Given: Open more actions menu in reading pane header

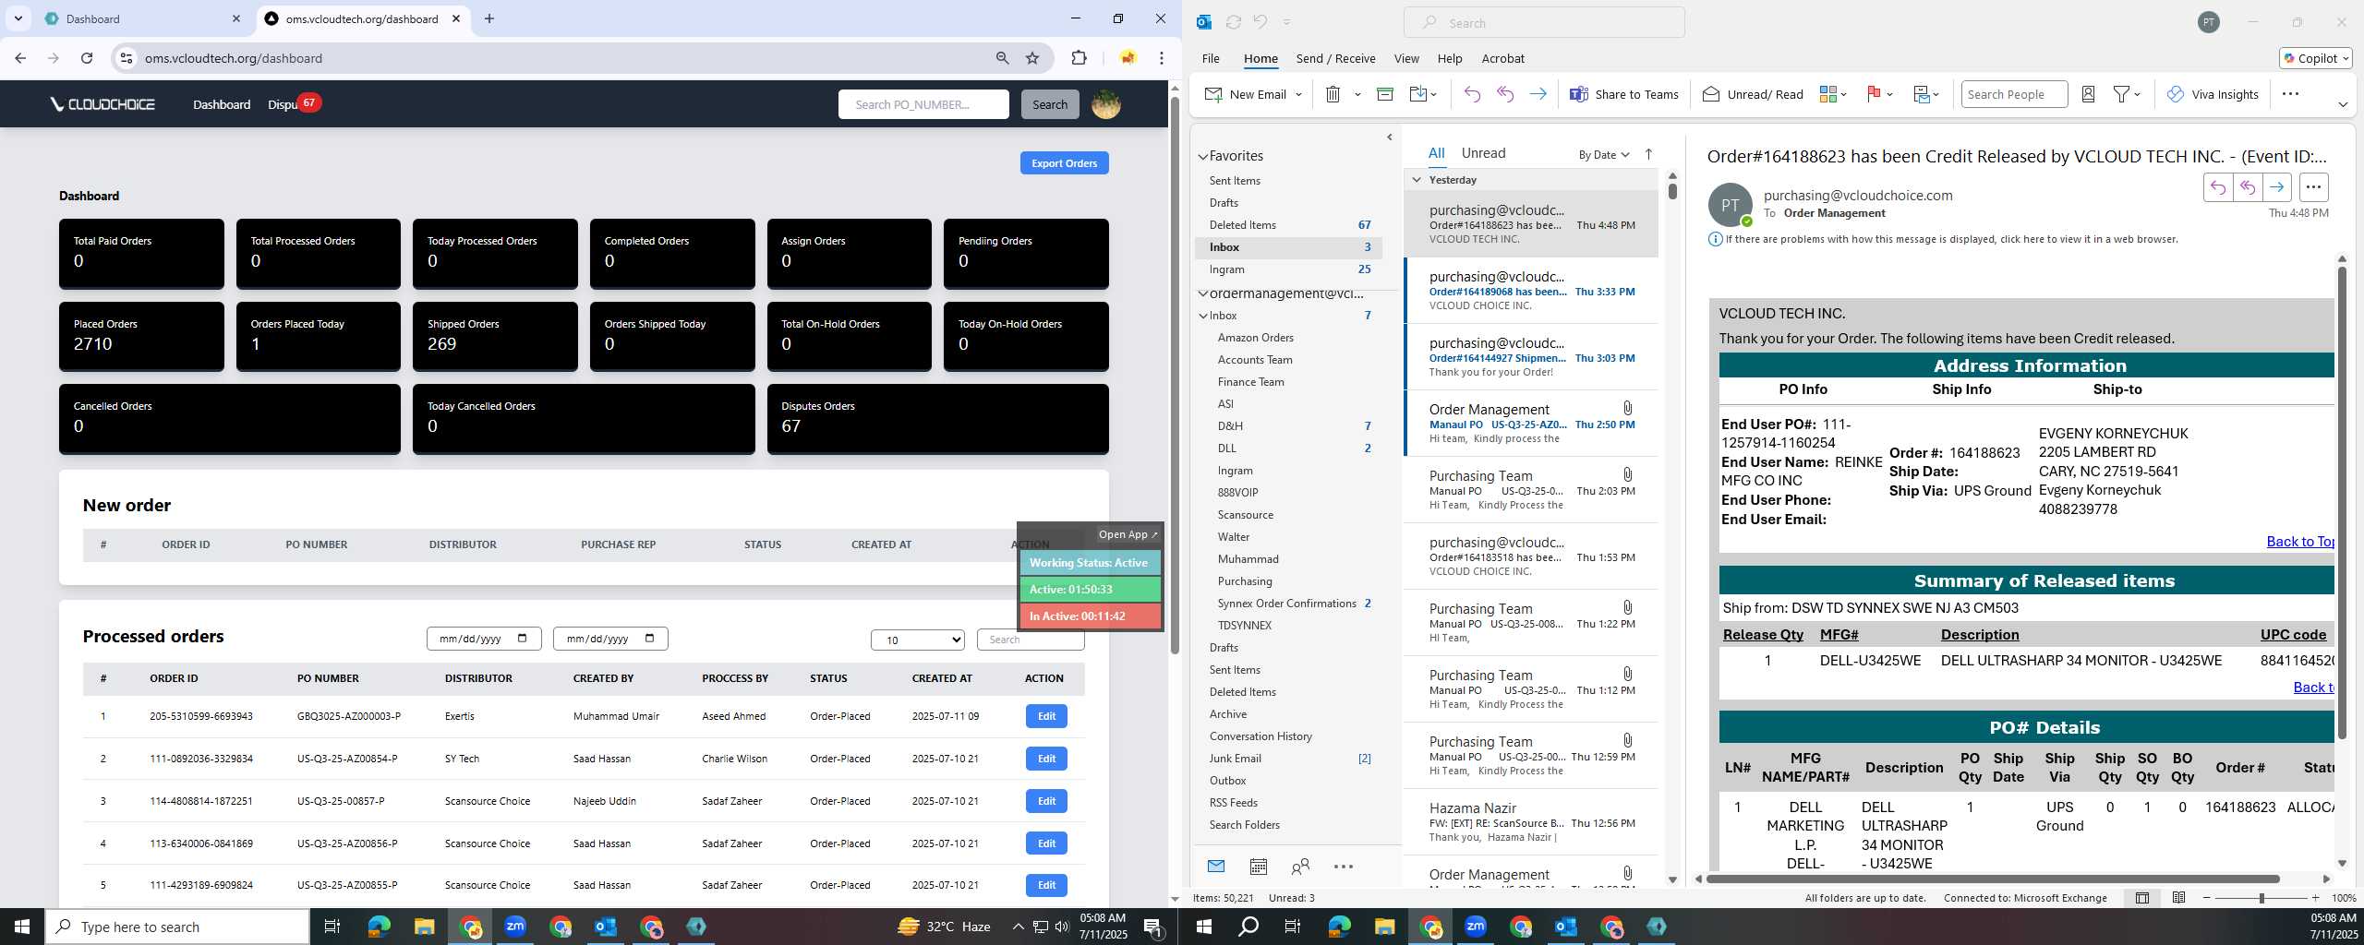Looking at the screenshot, I should (x=2313, y=187).
